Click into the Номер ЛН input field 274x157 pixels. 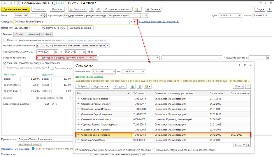[x=26, y=28]
